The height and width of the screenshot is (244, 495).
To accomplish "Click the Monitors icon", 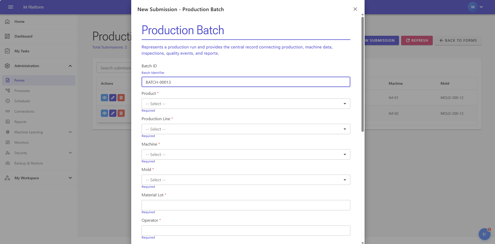I will [x=8, y=142].
